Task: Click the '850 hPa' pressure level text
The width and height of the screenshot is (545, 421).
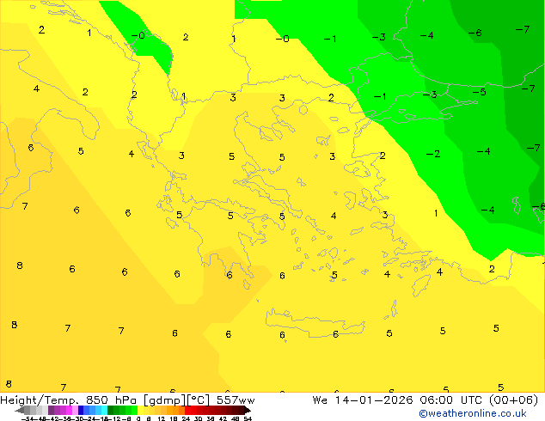Action: click(113, 400)
